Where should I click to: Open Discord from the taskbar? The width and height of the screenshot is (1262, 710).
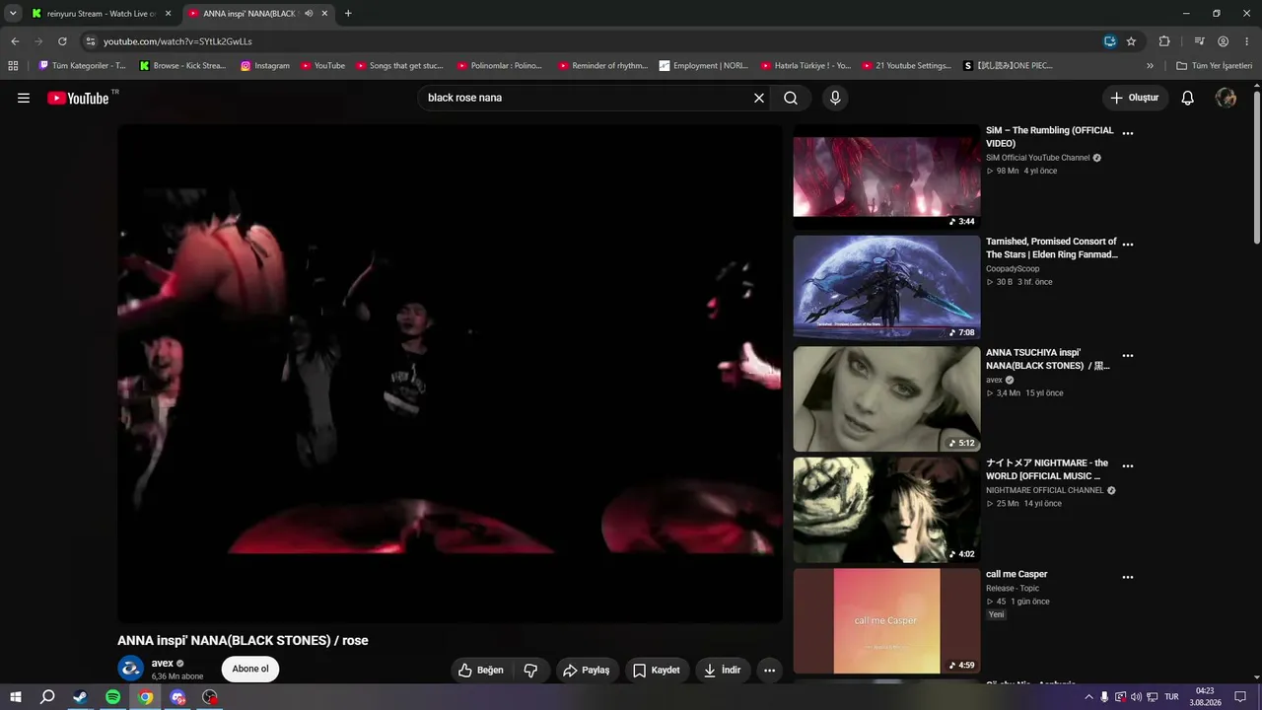(x=177, y=697)
